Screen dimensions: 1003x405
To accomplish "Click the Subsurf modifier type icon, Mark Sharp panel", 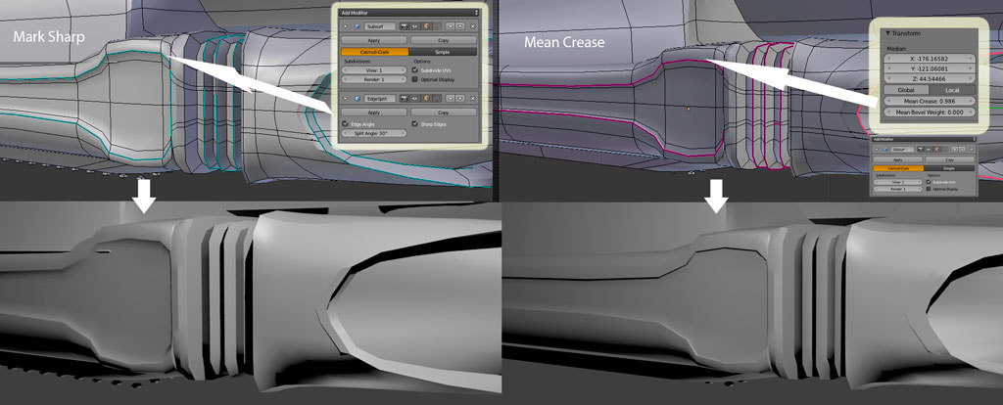I will point(358,26).
